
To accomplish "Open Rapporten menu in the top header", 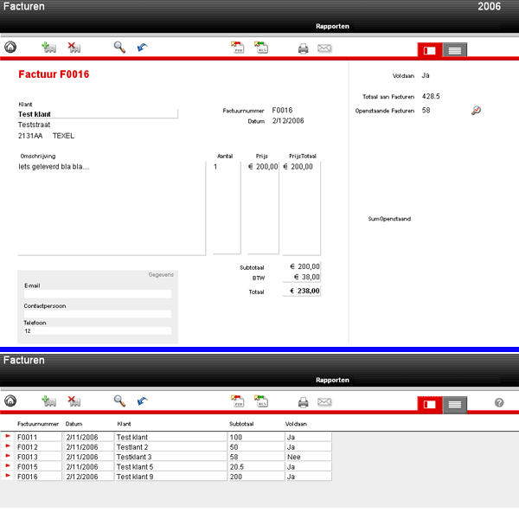I will click(333, 27).
